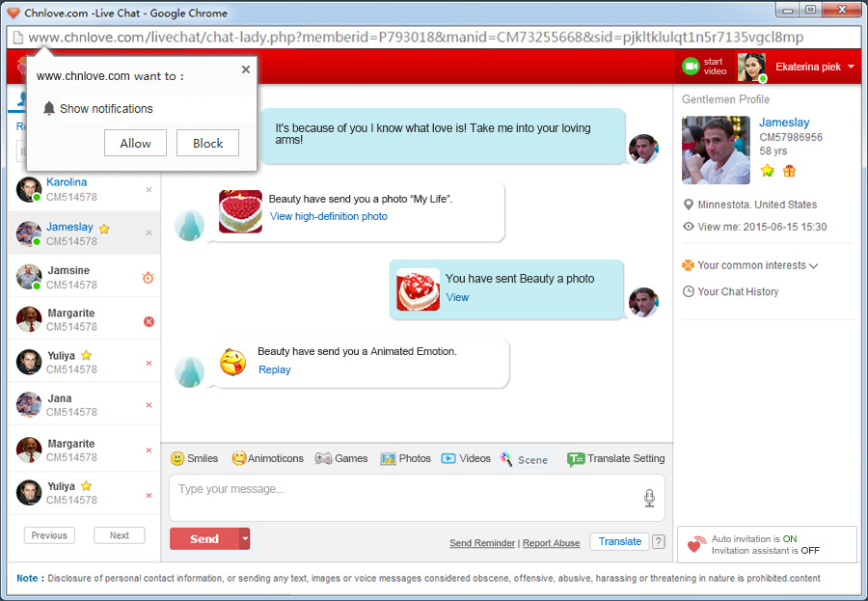
Task: Open Scene option in chat toolbar
Action: coord(524,459)
